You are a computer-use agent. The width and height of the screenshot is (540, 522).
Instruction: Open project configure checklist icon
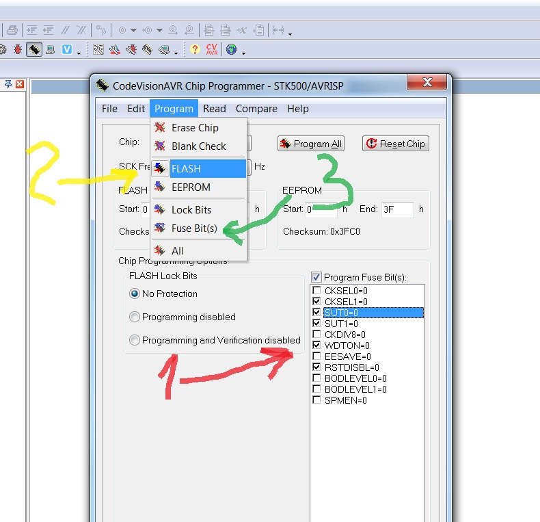point(98,50)
